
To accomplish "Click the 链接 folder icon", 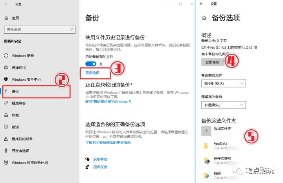I will point(206,176).
